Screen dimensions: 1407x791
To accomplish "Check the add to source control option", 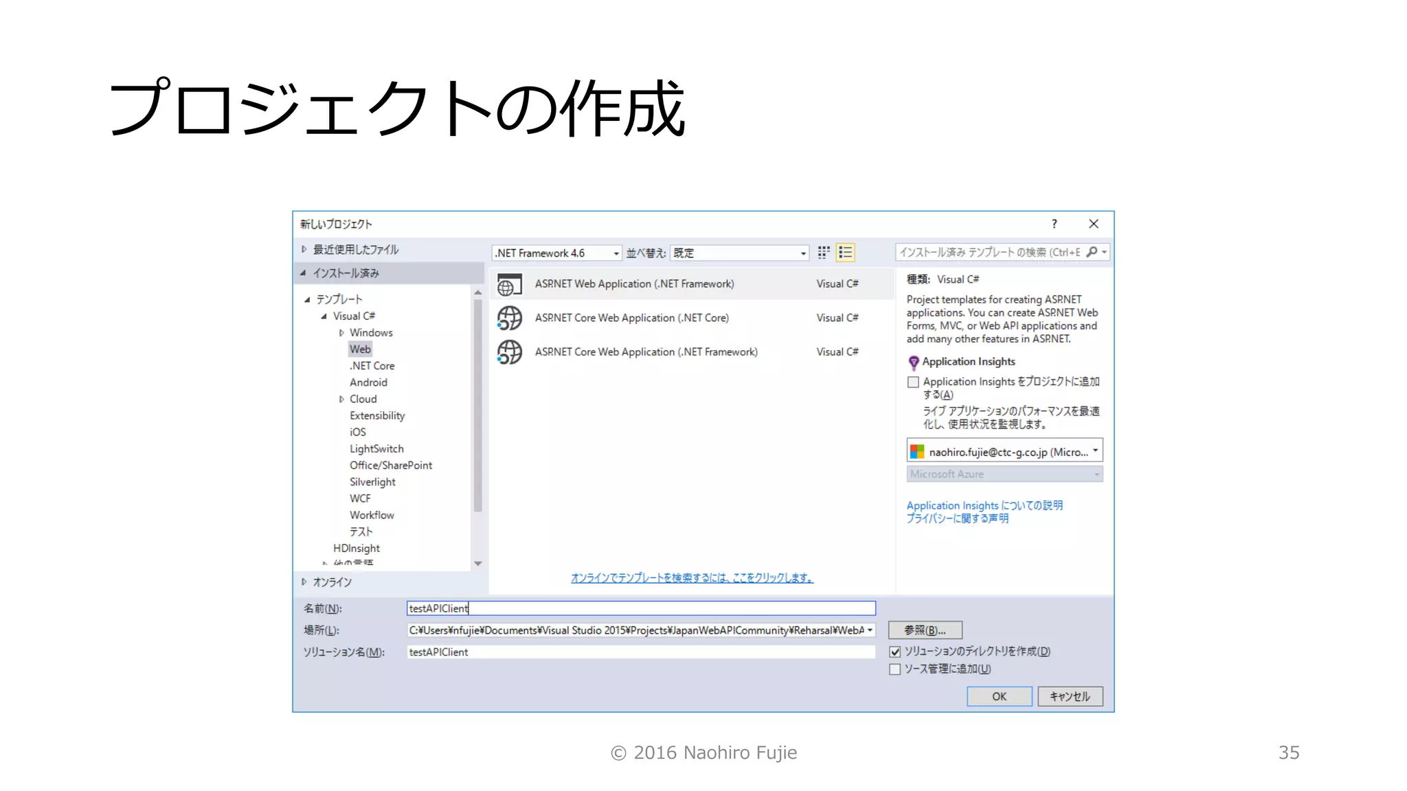I will coord(895,669).
